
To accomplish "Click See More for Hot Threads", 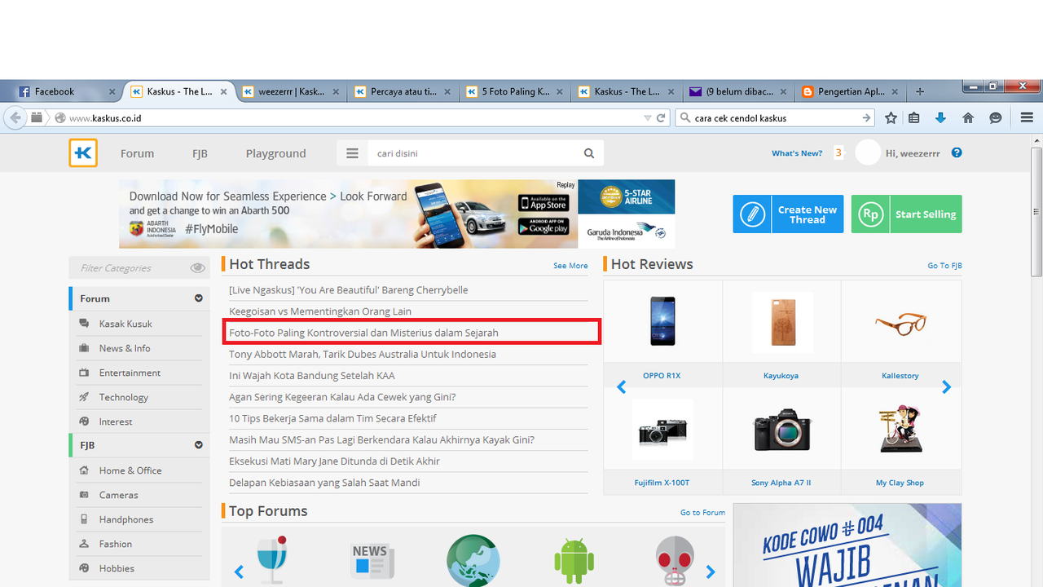I will pos(570,266).
